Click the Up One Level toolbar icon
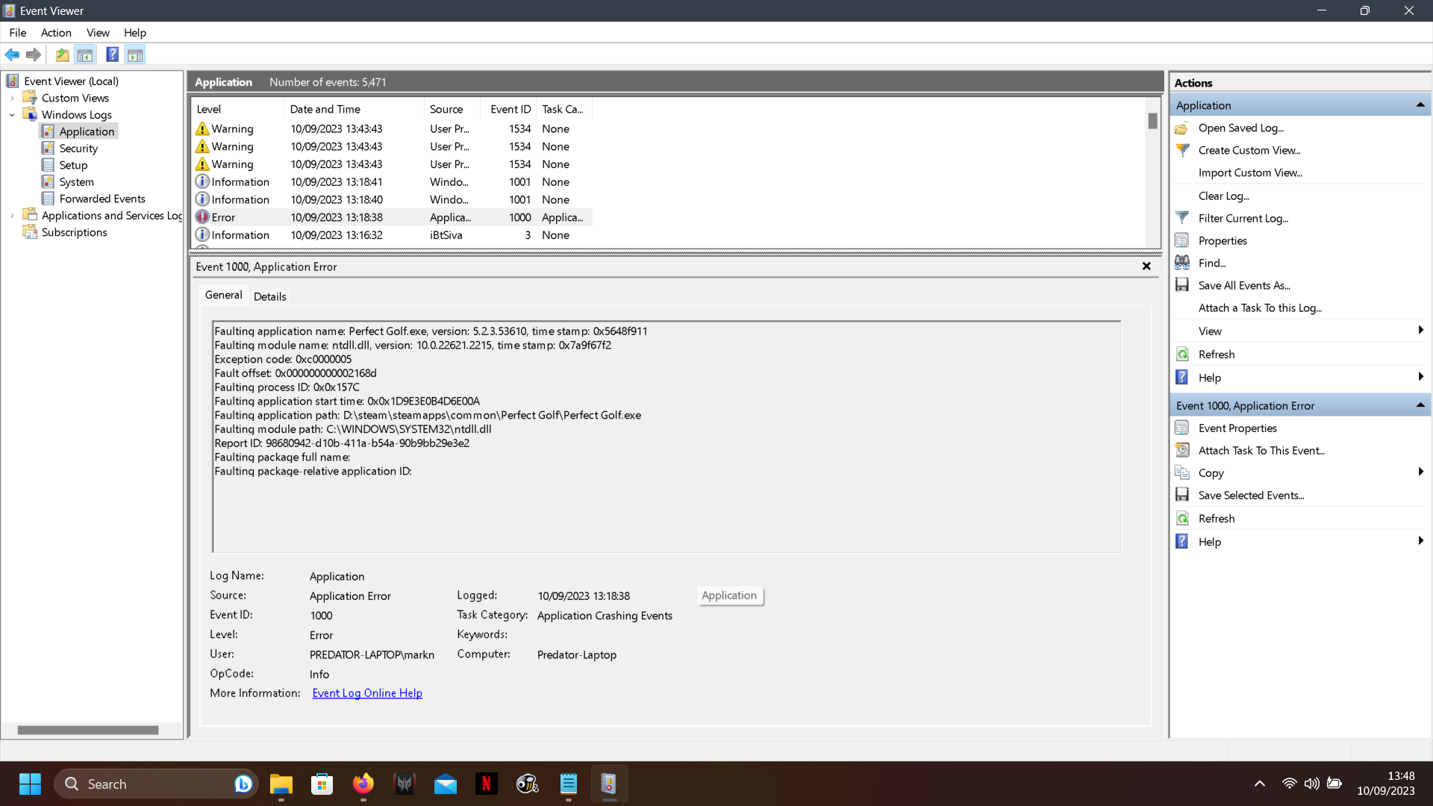 (x=62, y=54)
